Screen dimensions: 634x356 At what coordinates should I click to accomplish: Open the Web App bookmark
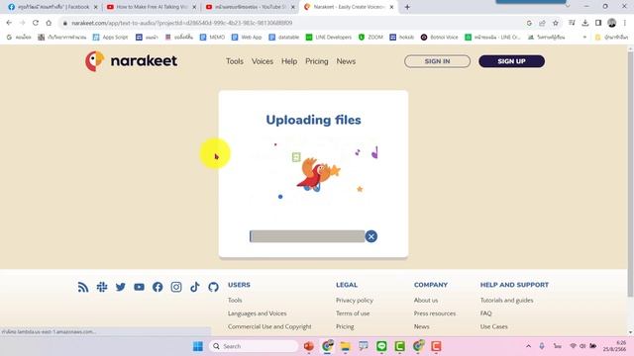(247, 38)
